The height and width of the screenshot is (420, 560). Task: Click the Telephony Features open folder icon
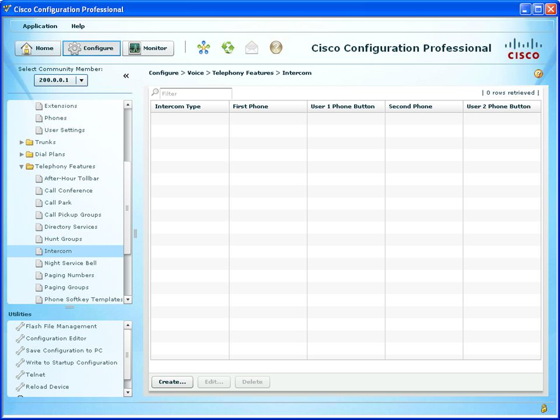[30, 166]
